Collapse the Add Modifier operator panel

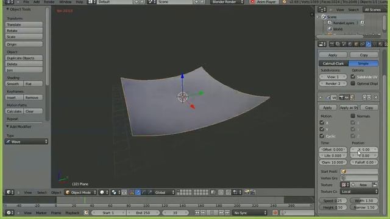click(x=7, y=127)
